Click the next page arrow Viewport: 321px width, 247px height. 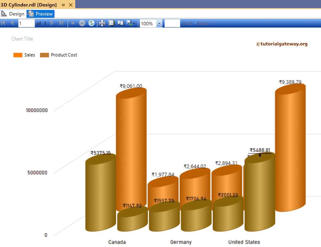pyautogui.click(x=51, y=23)
